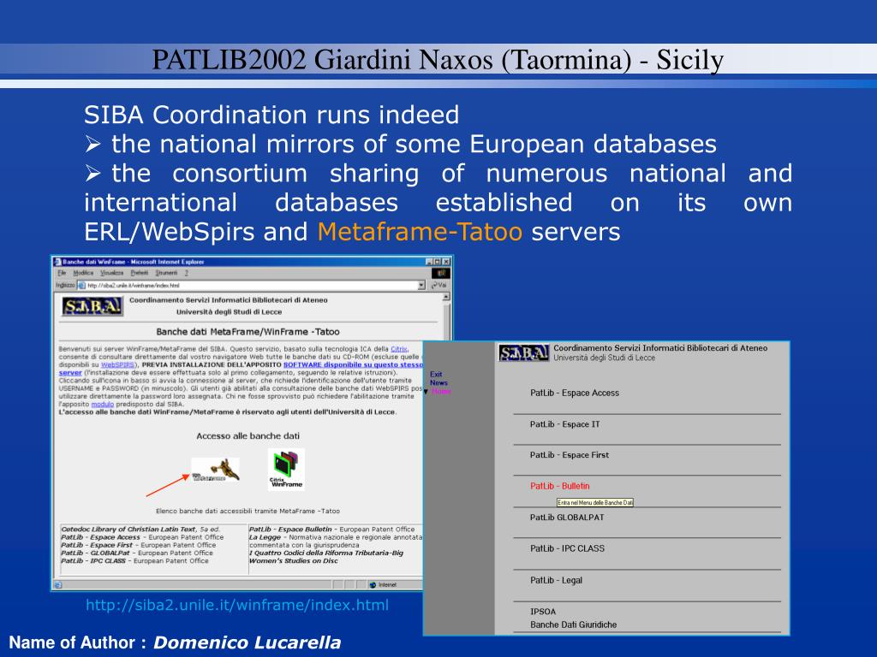The height and width of the screenshot is (657, 877).
Task: Select 'PatLib - IPC CLASS' in database list table
Action: coord(134,560)
